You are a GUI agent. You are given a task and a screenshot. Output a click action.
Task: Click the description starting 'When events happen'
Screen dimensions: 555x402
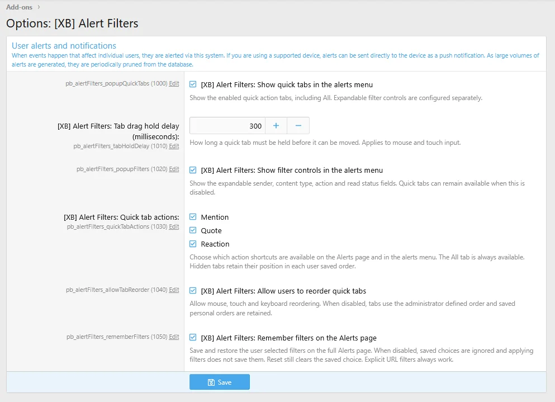276,60
